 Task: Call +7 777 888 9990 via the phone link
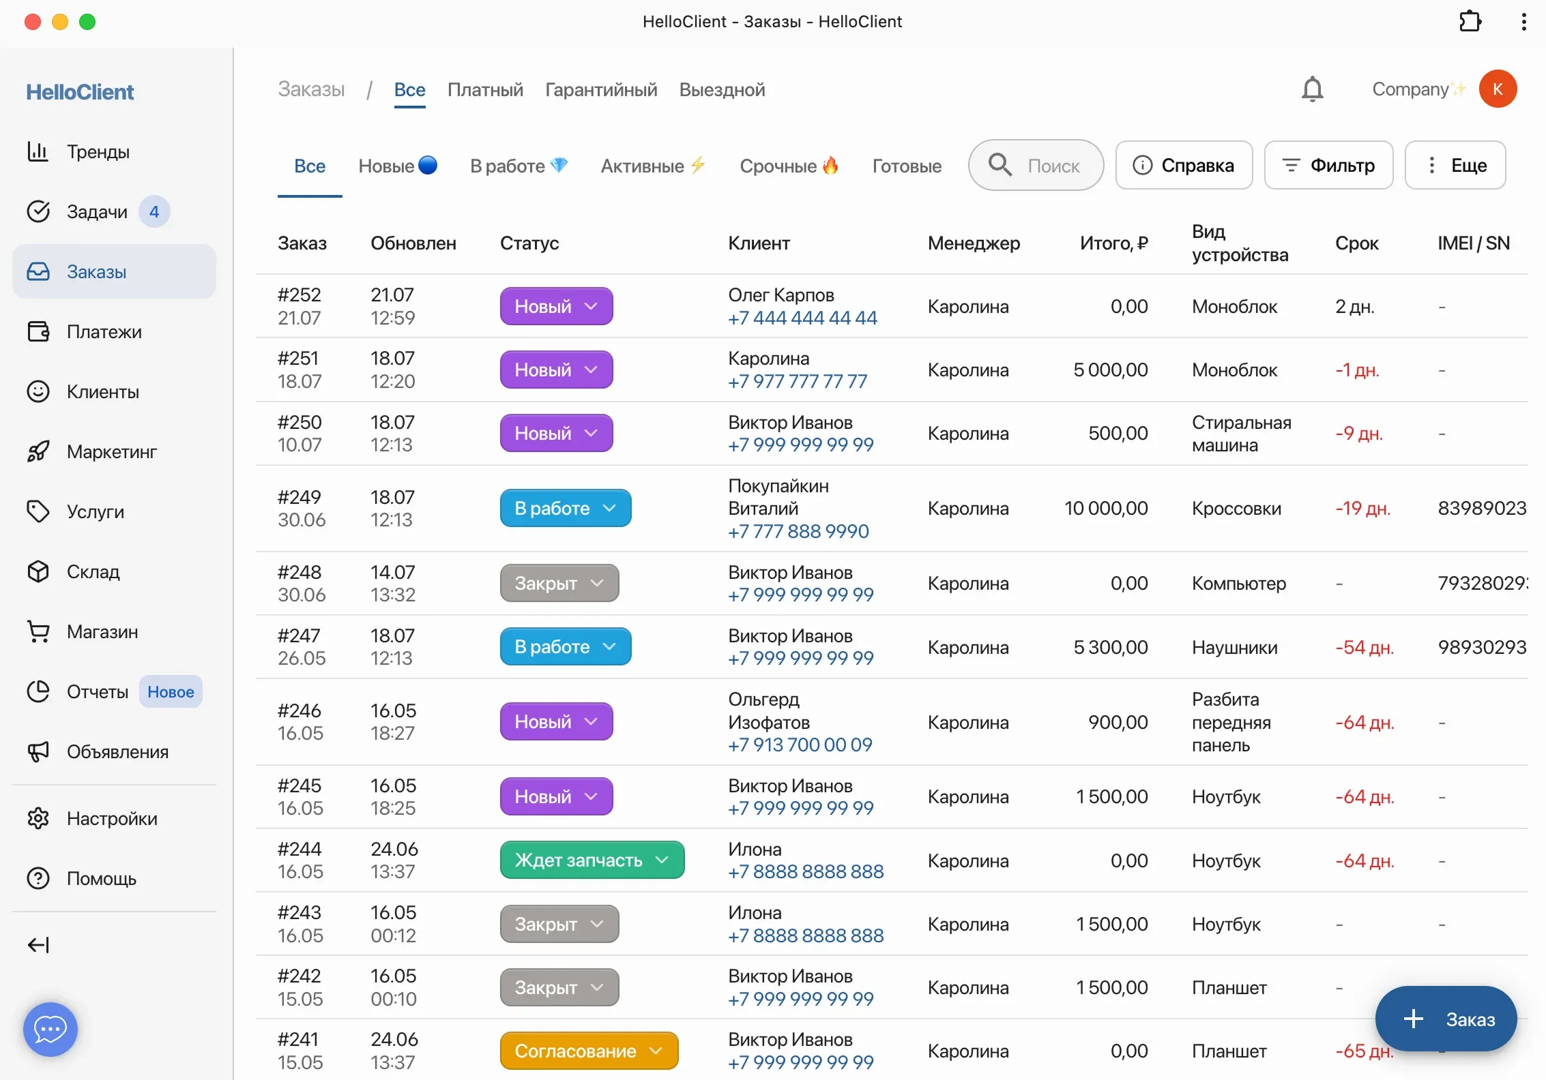(798, 531)
